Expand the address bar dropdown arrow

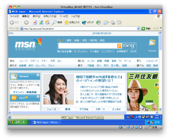click(138, 29)
